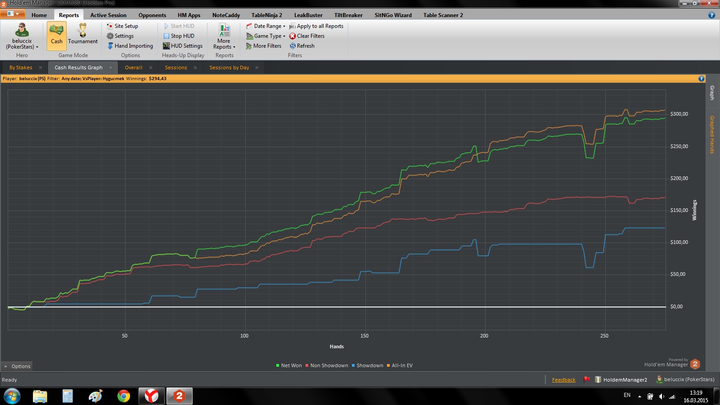Image resolution: width=720 pixels, height=405 pixels.
Task: Click the red flag status bar icon
Action: click(586, 379)
